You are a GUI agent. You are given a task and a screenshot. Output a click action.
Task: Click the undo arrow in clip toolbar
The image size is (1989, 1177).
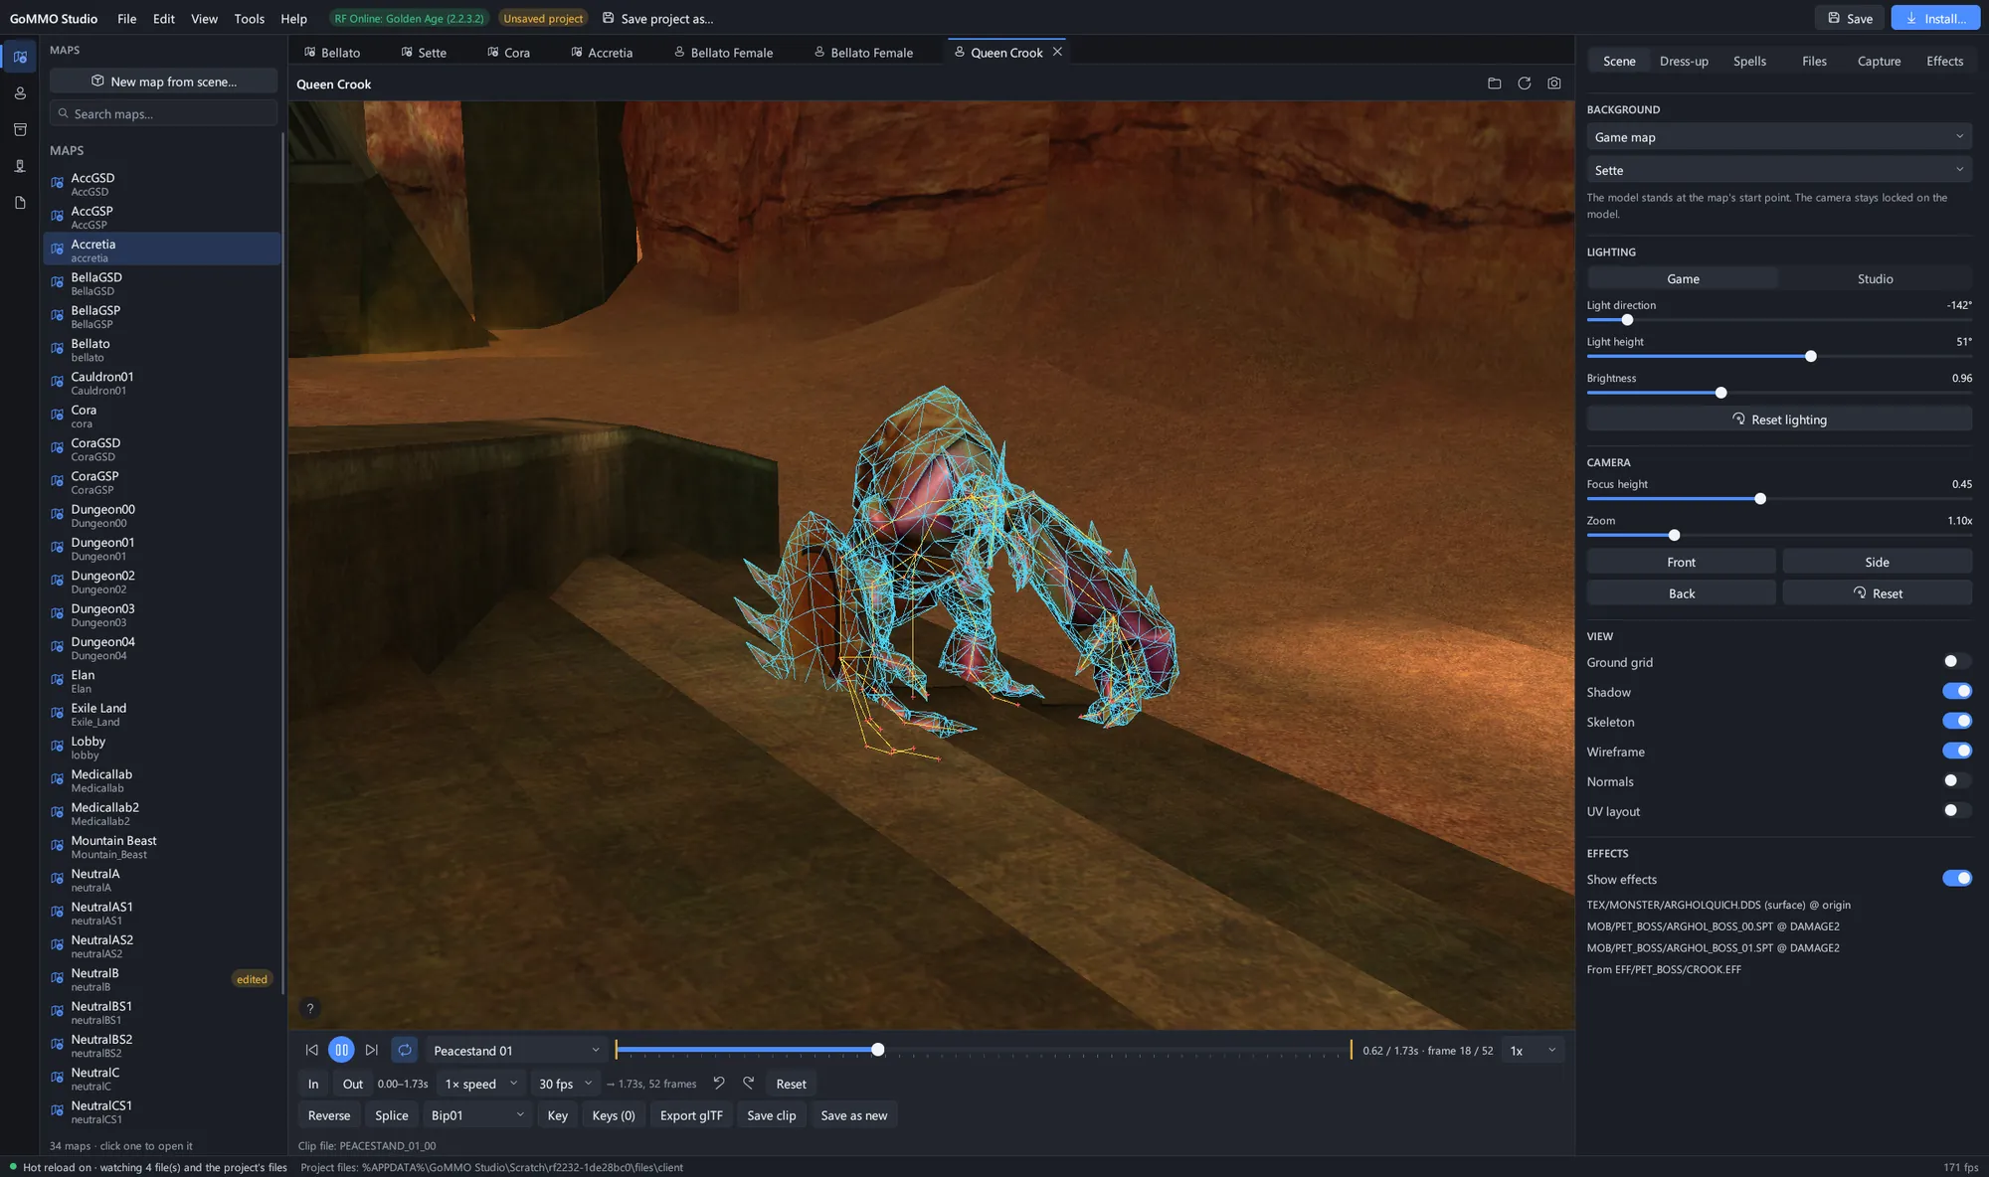(719, 1083)
